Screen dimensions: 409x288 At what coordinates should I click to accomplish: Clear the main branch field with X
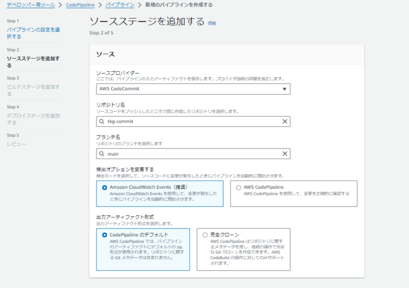pos(285,154)
